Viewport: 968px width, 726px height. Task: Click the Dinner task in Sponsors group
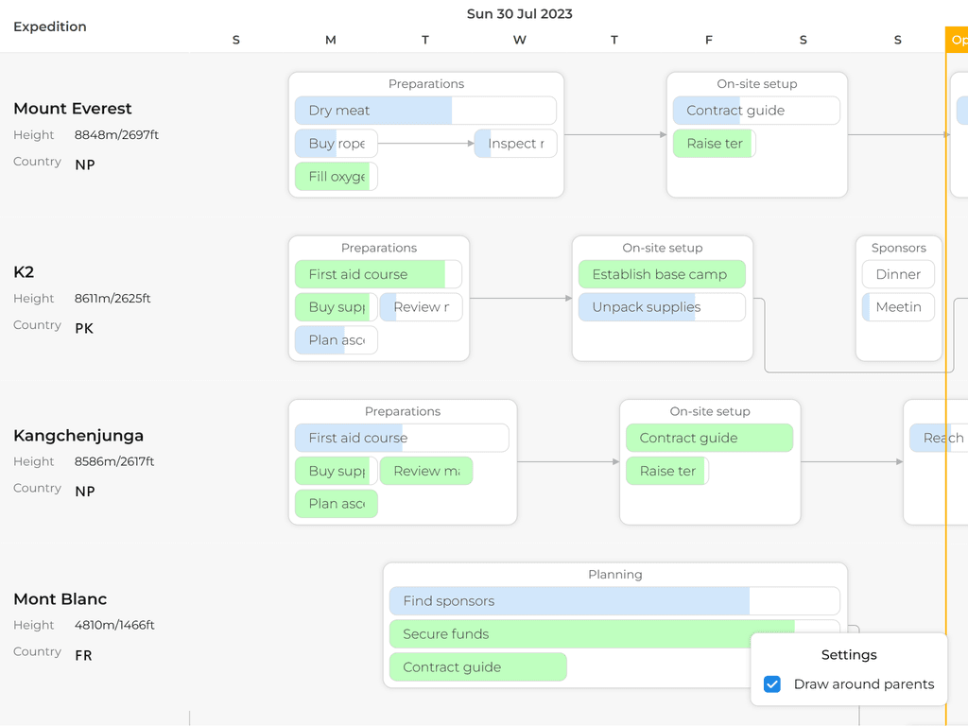[x=897, y=273]
